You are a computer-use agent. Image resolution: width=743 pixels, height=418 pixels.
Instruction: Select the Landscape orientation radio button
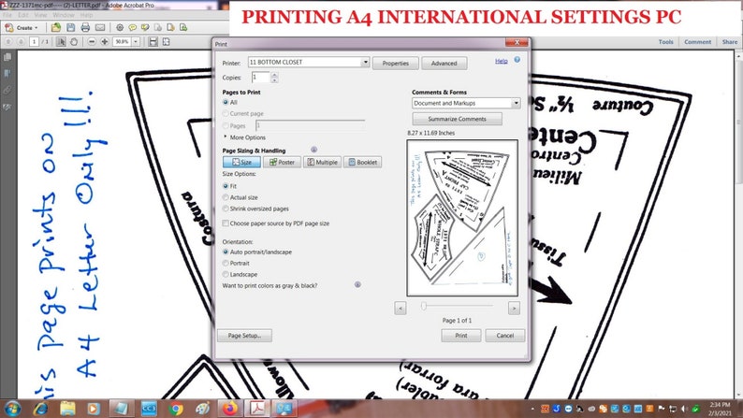(x=226, y=274)
